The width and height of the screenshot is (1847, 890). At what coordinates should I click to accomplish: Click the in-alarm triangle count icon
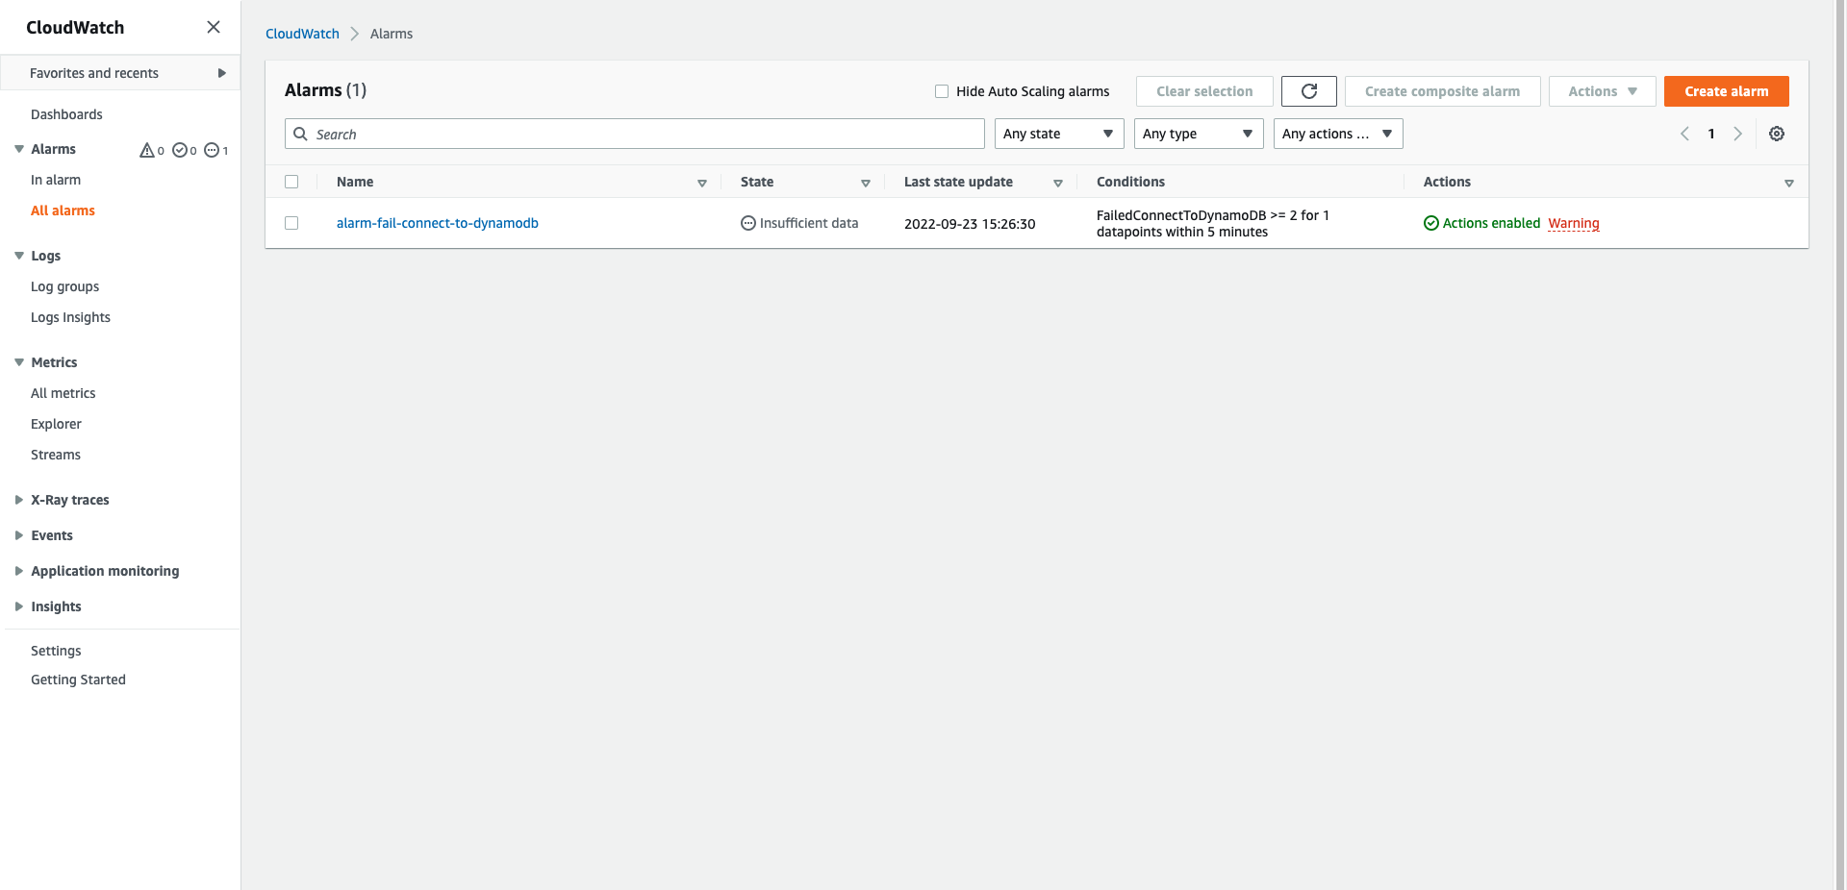click(x=147, y=150)
